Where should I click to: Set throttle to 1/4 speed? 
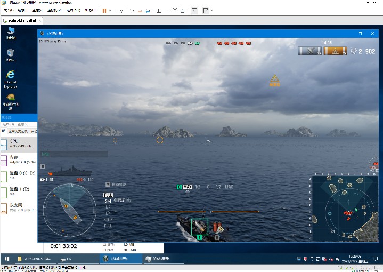click(x=108, y=213)
